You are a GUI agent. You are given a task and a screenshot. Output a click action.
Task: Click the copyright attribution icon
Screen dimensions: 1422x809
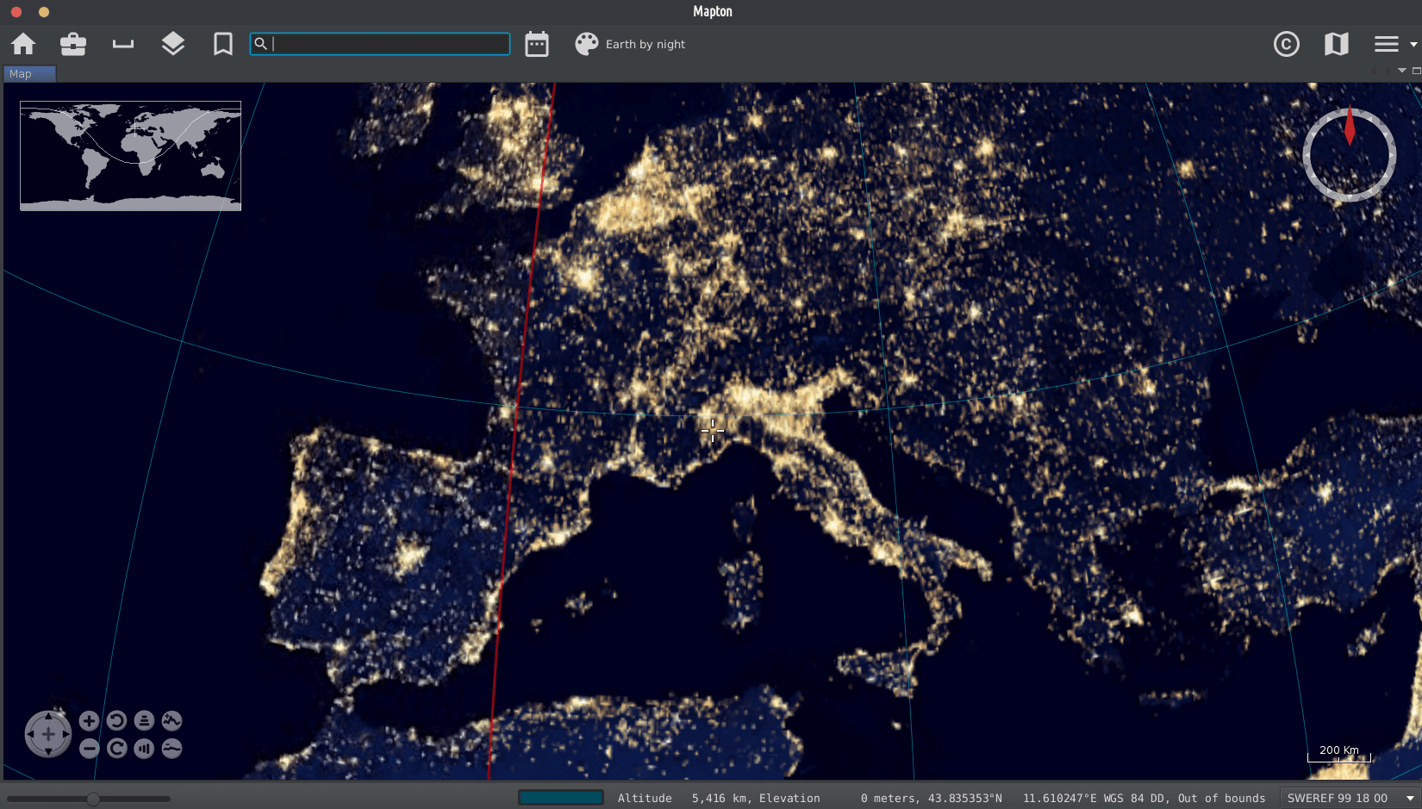click(1286, 44)
